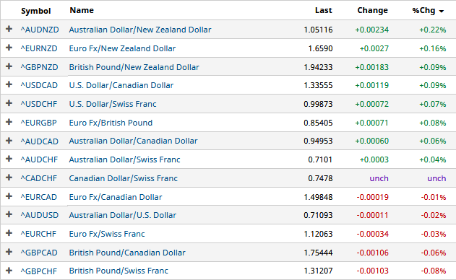This screenshot has height=280, width=456.
Task: Expand the ^AUDNZD row plus icon
Action: (x=9, y=29)
